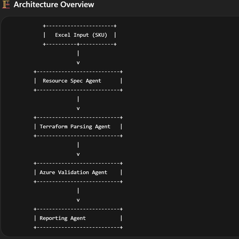Click the arrow pointing into Terraform Parsing Agent
The height and width of the screenshot is (239, 239).
click(78, 109)
